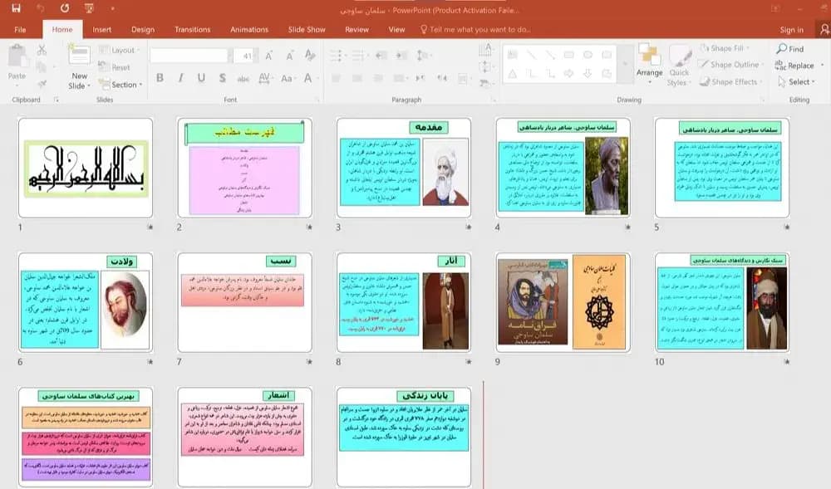Viewport: 831px width, 489px height.
Task: Select the triangle shape in shapes gallery
Action: [x=512, y=74]
